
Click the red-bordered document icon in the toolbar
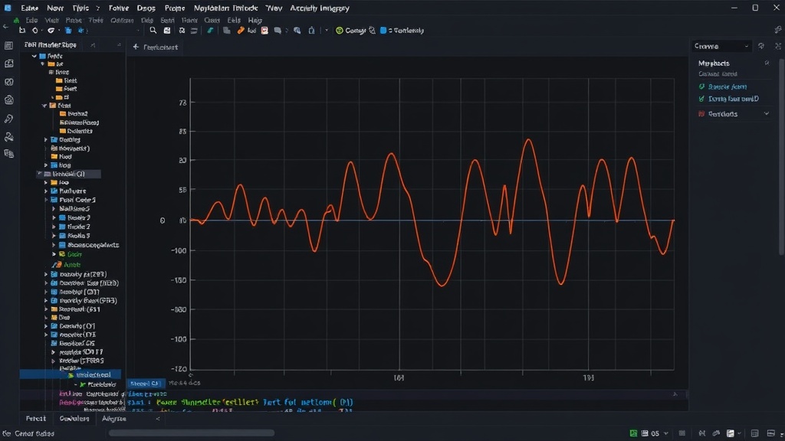coord(264,31)
